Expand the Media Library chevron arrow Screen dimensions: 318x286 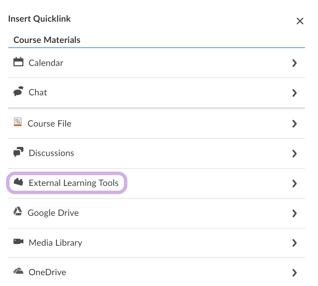click(x=295, y=243)
